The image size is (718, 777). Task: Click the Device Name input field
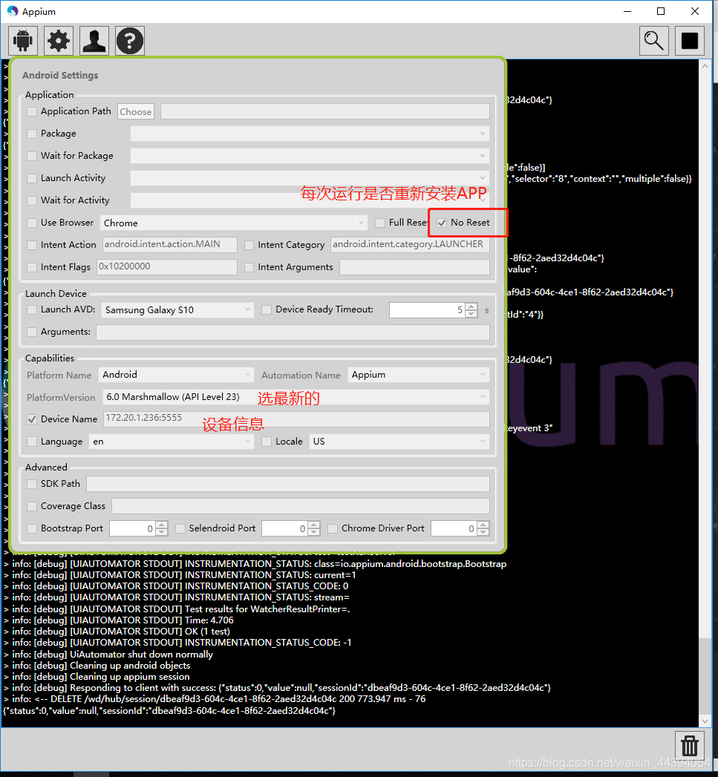(x=296, y=419)
